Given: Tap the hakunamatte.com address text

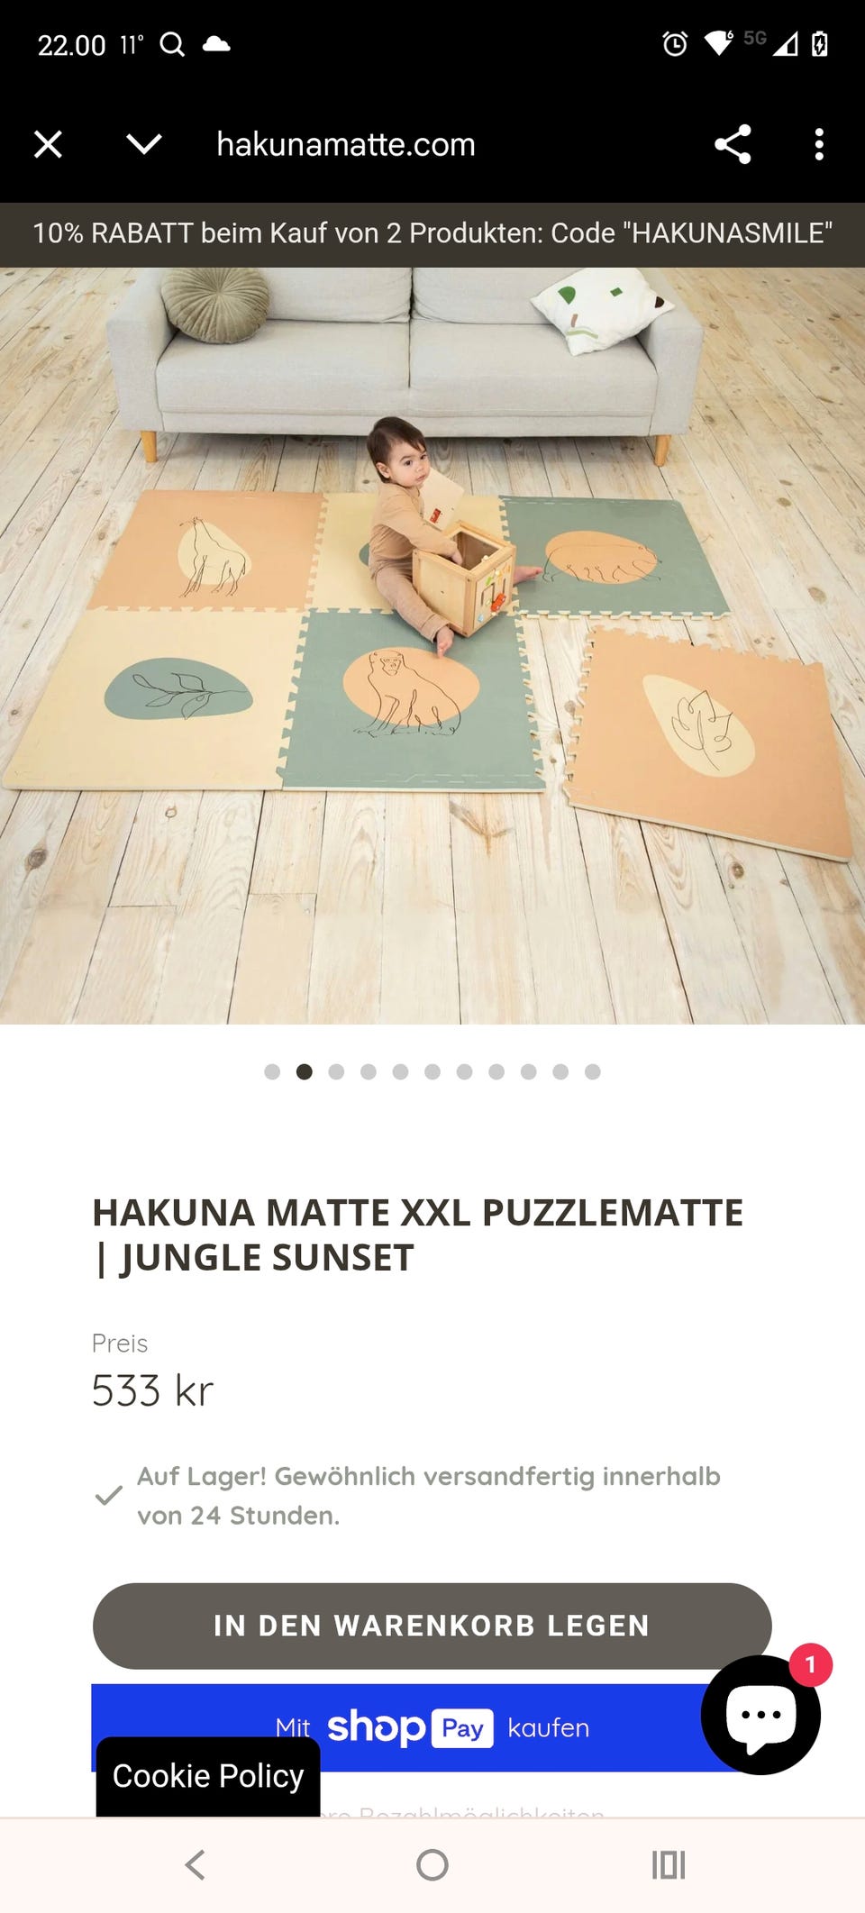Looking at the screenshot, I should coord(346,144).
